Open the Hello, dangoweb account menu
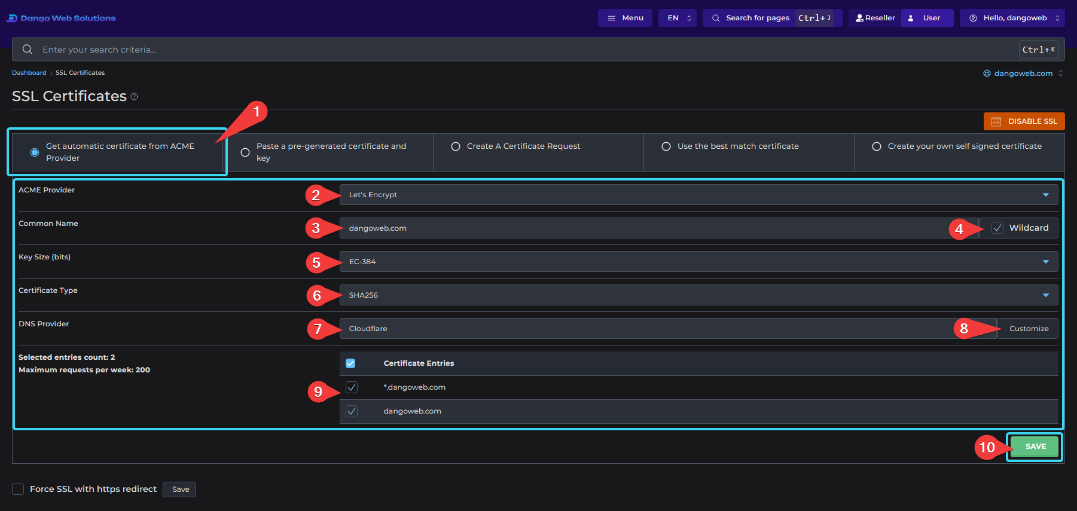The image size is (1077, 511). pyautogui.click(x=1012, y=18)
